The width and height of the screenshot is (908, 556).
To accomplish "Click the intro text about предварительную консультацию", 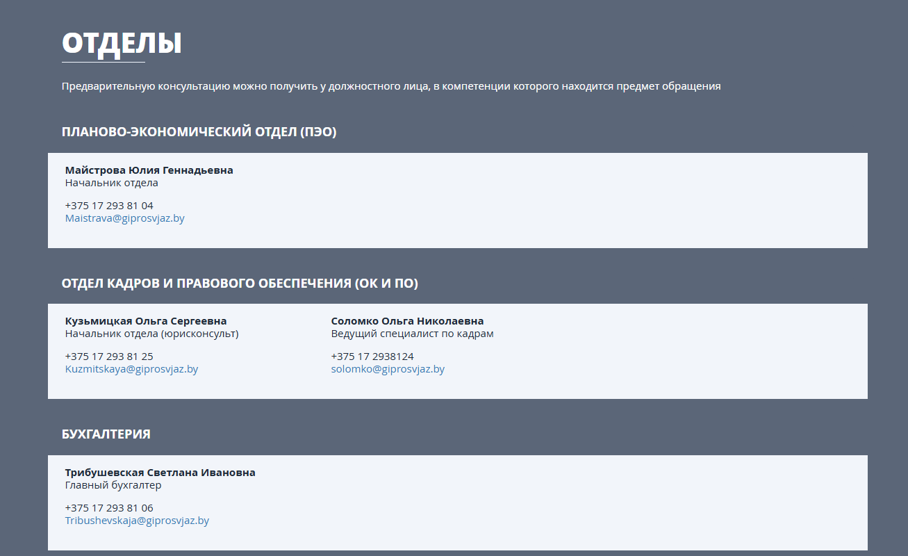I will point(391,86).
